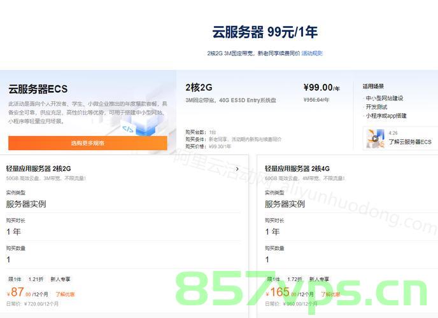Click the ¥99.00/年 price
Image resolution: width=438 pixels, height=318 pixels.
[321, 88]
